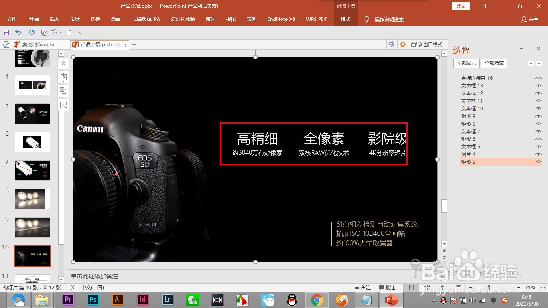Open Photoshop from the taskbar
548x308 pixels.
point(93,299)
